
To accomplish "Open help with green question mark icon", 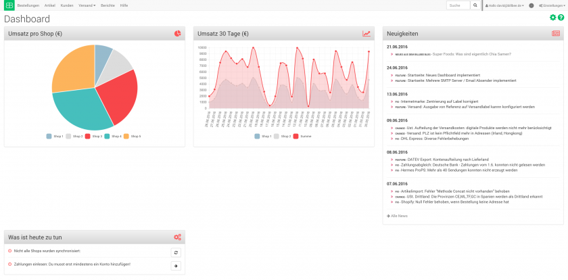I will click(561, 18).
